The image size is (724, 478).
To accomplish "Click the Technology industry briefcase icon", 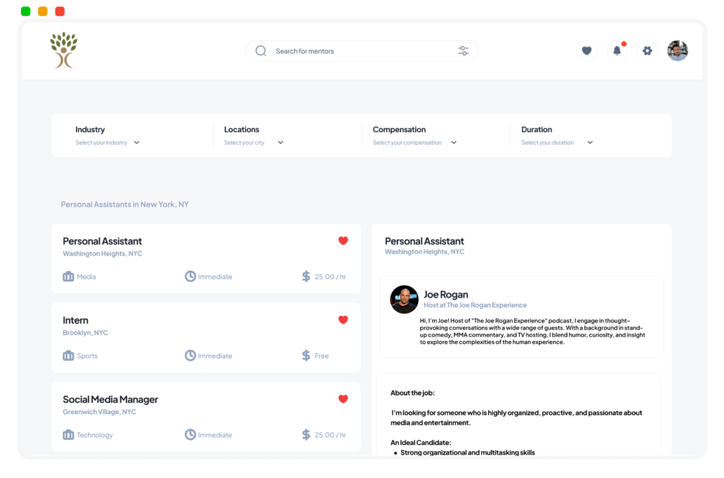I will (x=68, y=435).
